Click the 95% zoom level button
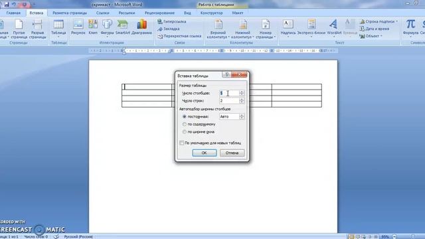This screenshot has width=425, height=239. [385, 236]
